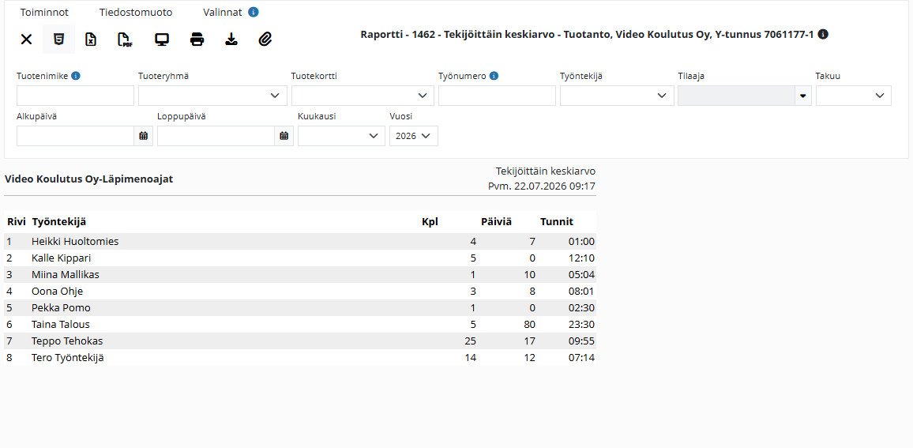Show info tooltip for Työnumero
This screenshot has height=448, width=913.
(494, 76)
